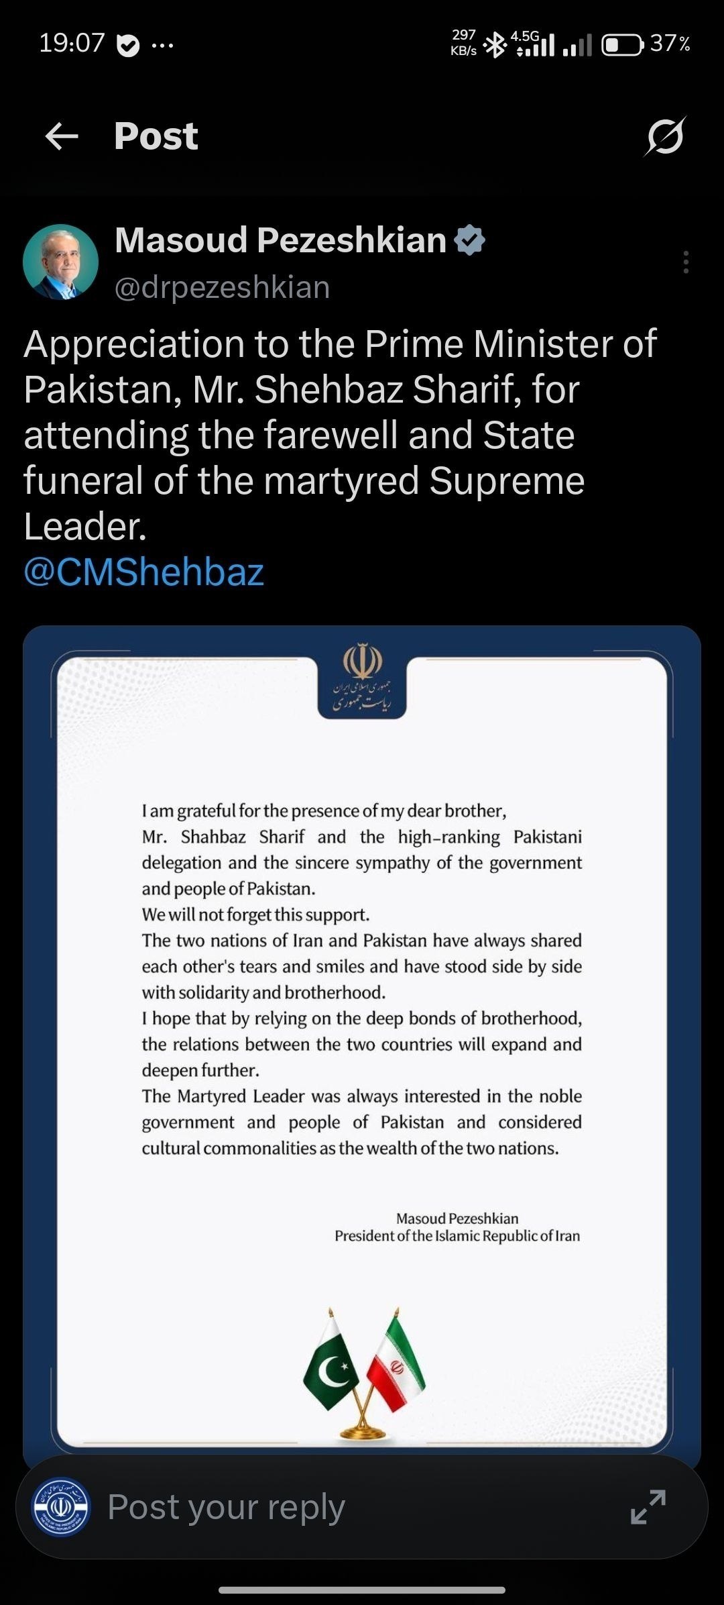724x1605 pixels.
Task: Tap the Post title in header
Action: click(156, 136)
